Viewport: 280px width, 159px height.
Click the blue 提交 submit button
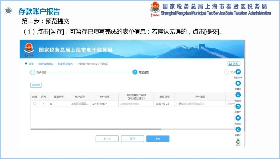point(158,139)
